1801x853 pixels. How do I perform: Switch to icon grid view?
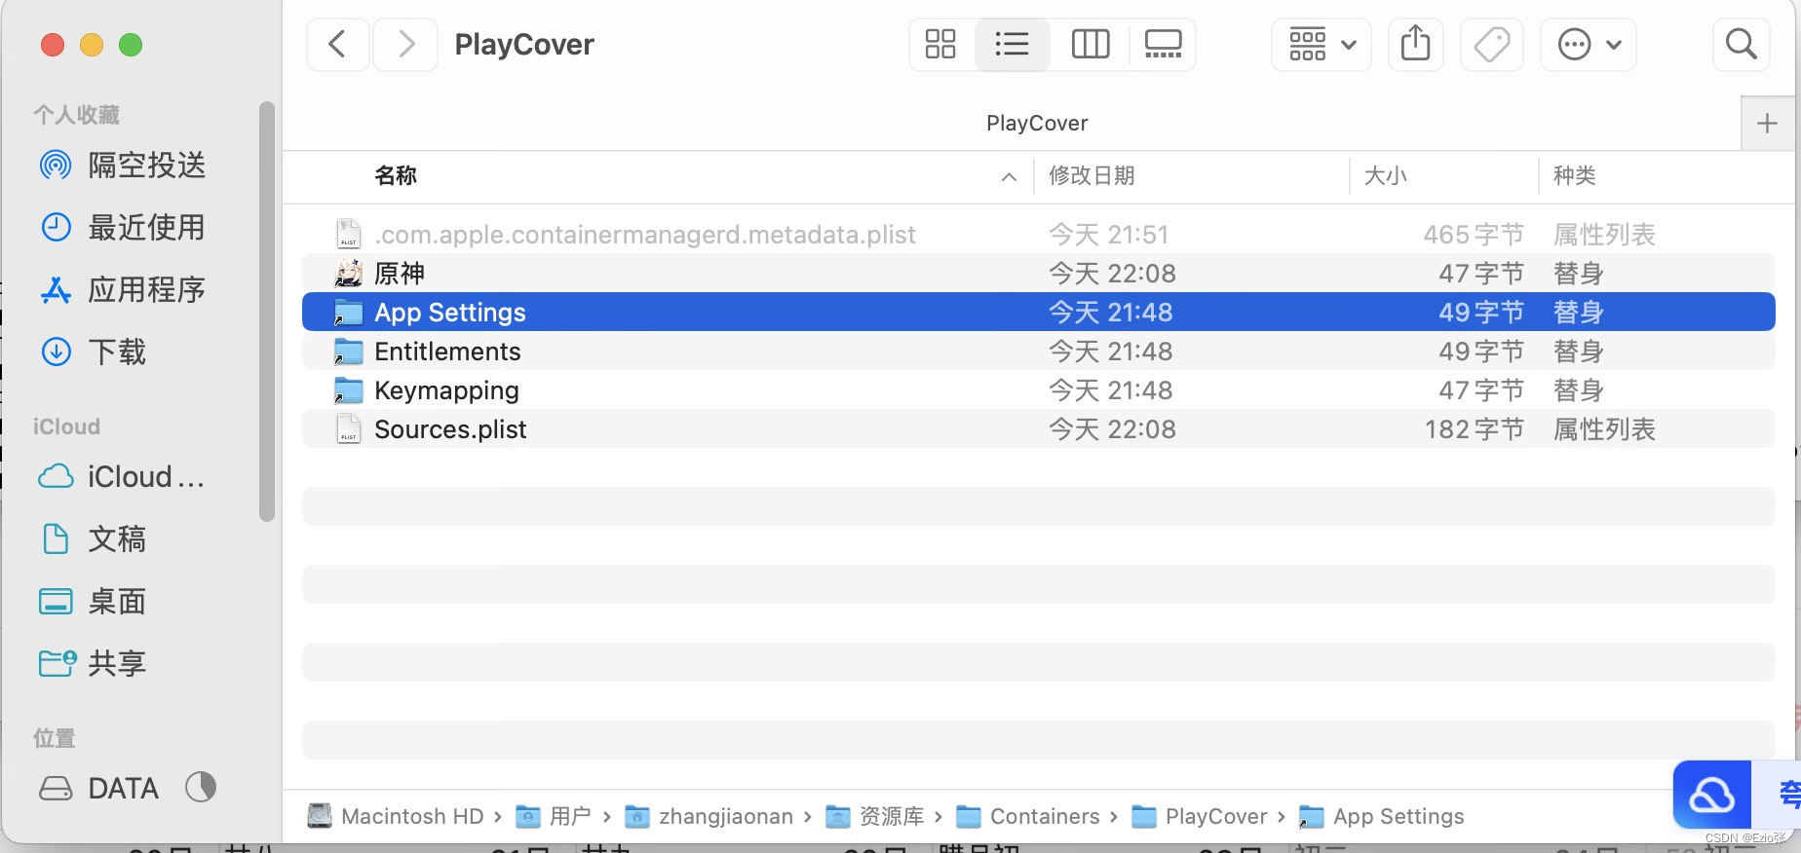tap(940, 44)
